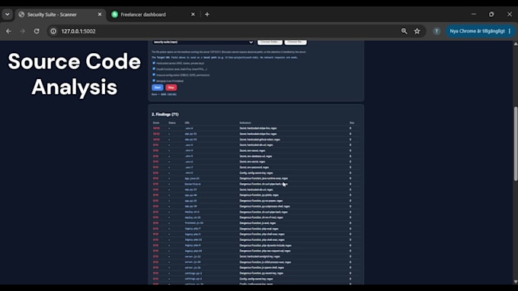518x291 pixels.
Task: Click the Choose folder button
Action: [270, 42]
